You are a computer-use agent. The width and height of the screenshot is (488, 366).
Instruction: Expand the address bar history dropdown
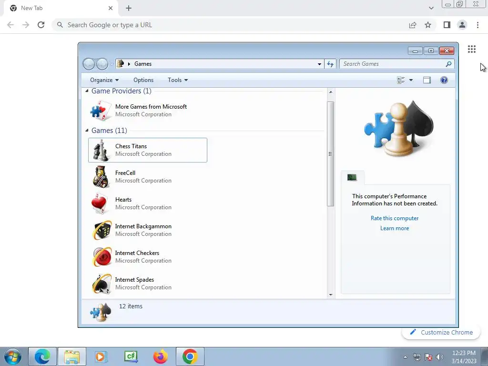click(x=319, y=64)
